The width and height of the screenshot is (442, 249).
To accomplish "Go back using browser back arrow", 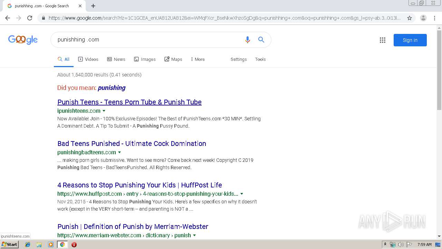I will (x=8, y=18).
